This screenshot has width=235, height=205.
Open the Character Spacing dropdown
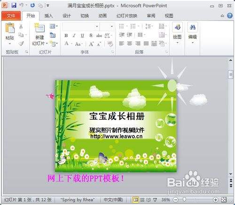108,36
